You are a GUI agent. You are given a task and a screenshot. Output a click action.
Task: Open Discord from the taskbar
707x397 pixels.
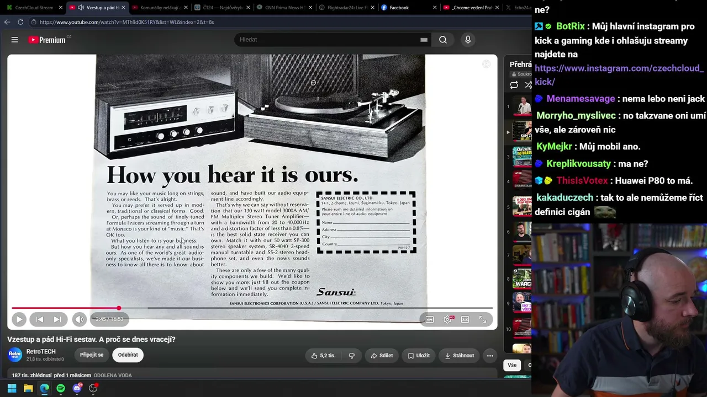[77, 388]
